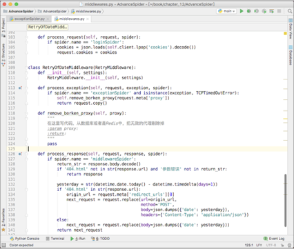Open the main run configuration dropdown

tap(226, 11)
